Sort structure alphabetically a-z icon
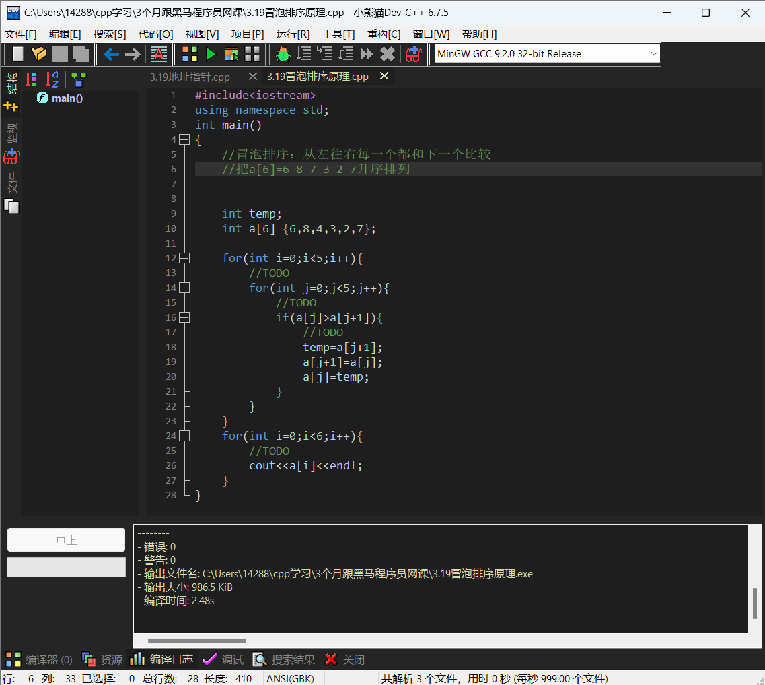Viewport: 765px width, 685px height. pos(52,79)
